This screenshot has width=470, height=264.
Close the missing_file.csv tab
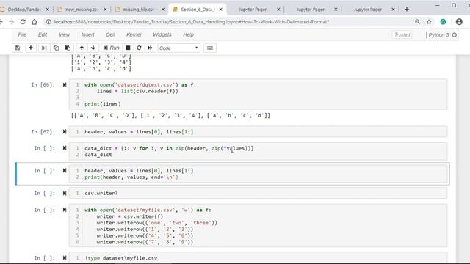[x=163, y=10]
